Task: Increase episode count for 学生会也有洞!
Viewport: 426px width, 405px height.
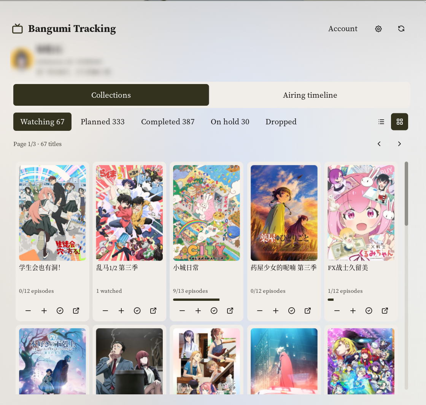Action: click(x=44, y=310)
